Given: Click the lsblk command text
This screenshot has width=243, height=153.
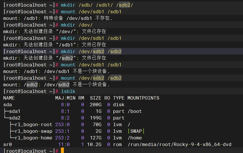Looking at the screenshot, I should click(68, 91).
